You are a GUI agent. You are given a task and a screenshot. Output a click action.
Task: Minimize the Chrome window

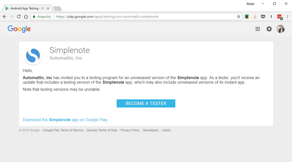263,4
